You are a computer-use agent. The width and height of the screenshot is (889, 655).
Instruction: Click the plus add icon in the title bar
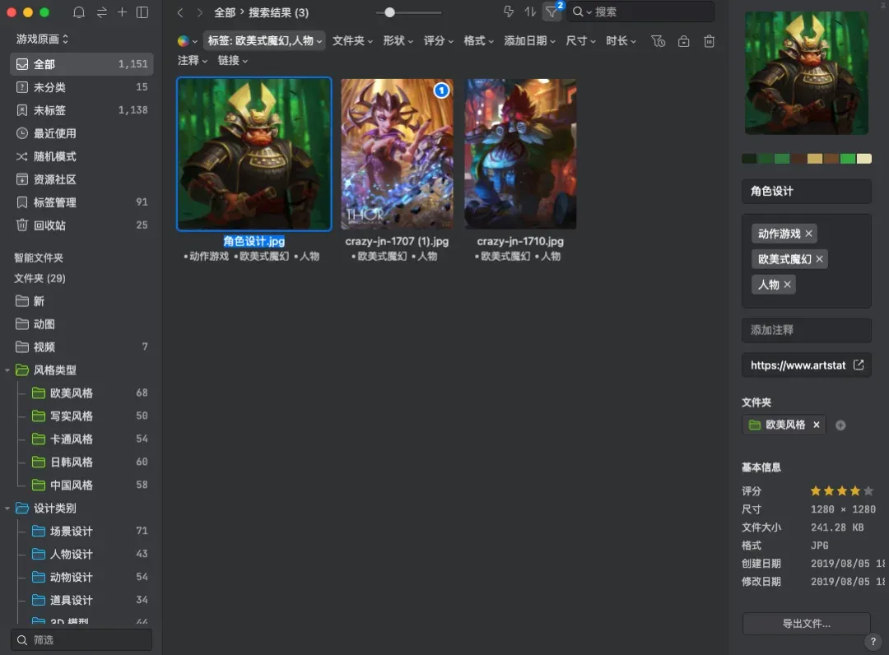pos(122,12)
